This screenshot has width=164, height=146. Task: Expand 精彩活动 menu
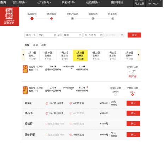[x=69, y=2]
